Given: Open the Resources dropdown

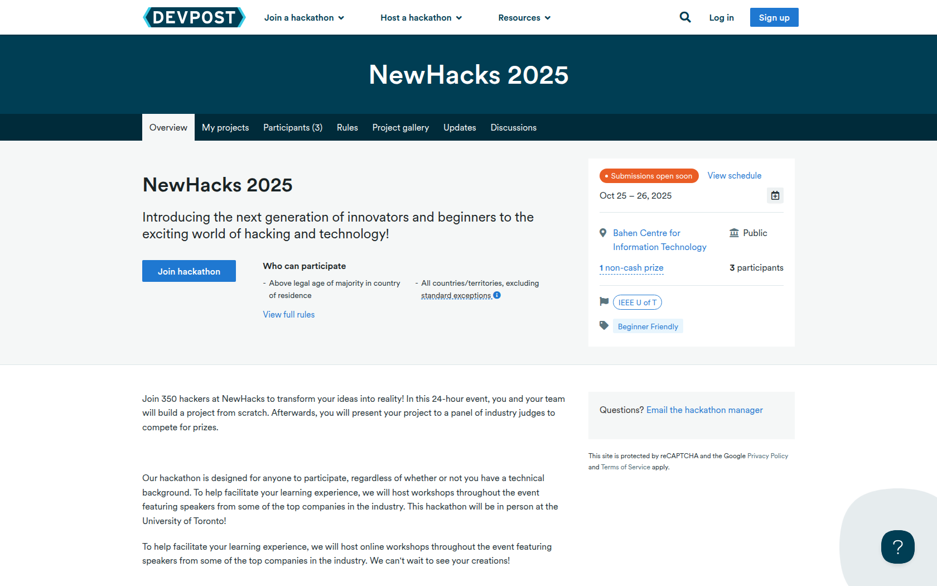Looking at the screenshot, I should click(x=524, y=18).
